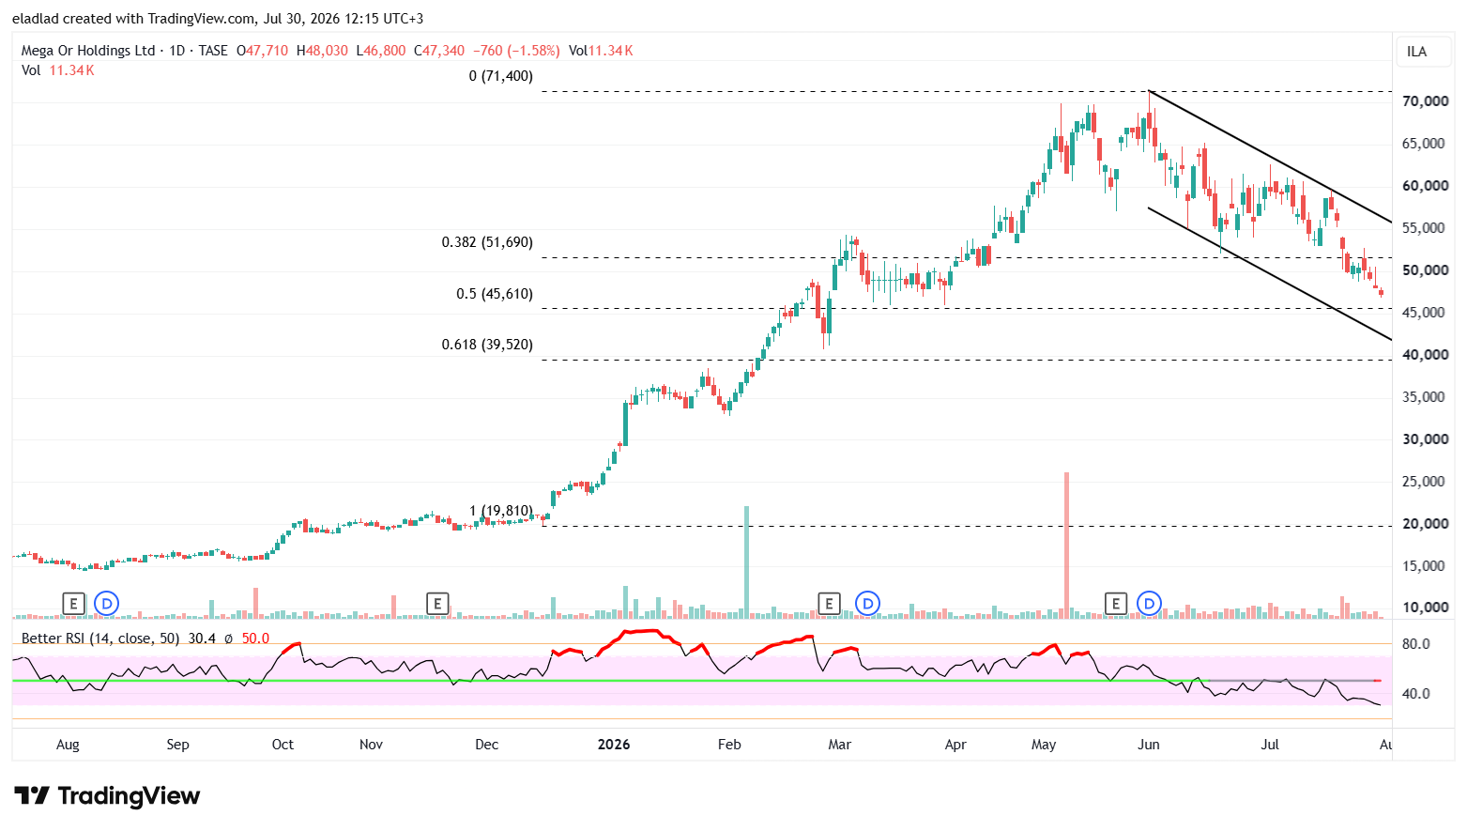The width and height of the screenshot is (1467, 831).
Task: Click the 20,000 price axis label
Action: 1426,524
